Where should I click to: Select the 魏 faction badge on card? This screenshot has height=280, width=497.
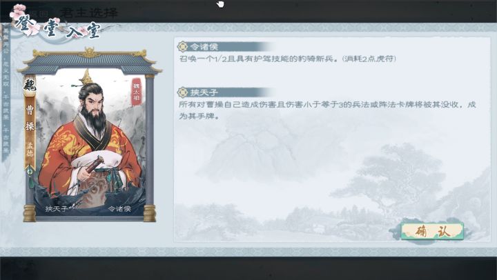(30, 85)
